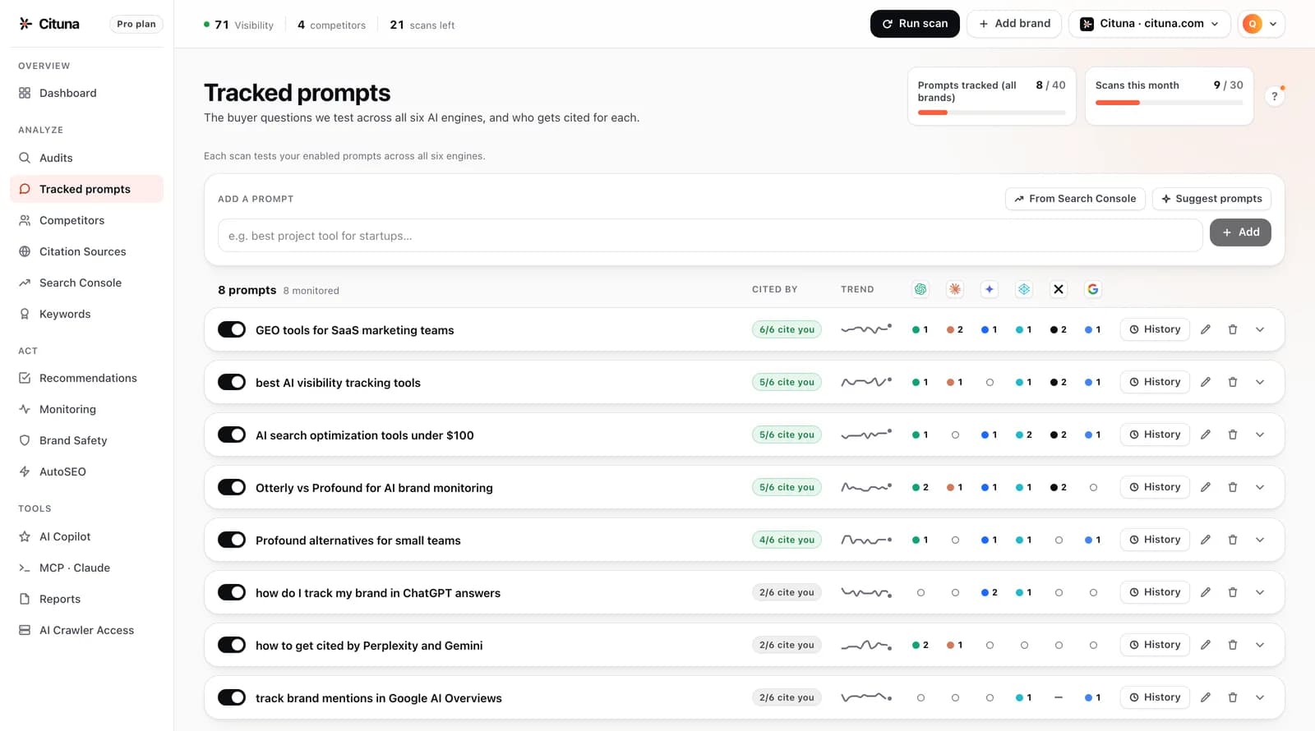Click the Scans this month progress bar
This screenshot has width=1315, height=731.
tap(1170, 103)
